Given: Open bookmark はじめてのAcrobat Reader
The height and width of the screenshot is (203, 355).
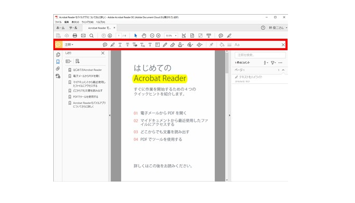Looking at the screenshot, I should click(87, 70).
